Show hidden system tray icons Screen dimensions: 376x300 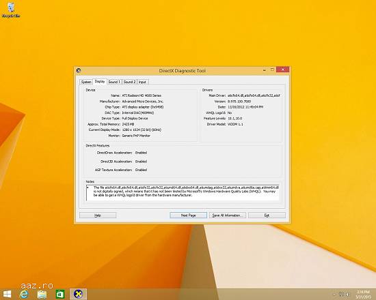334,295
